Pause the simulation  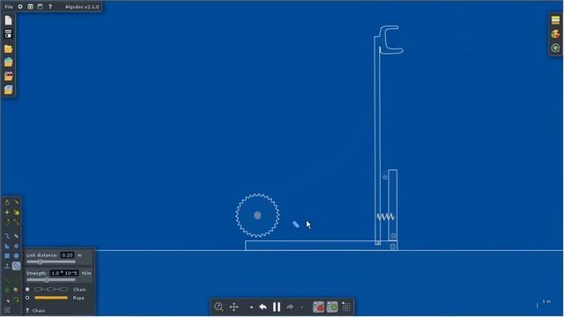tap(277, 307)
